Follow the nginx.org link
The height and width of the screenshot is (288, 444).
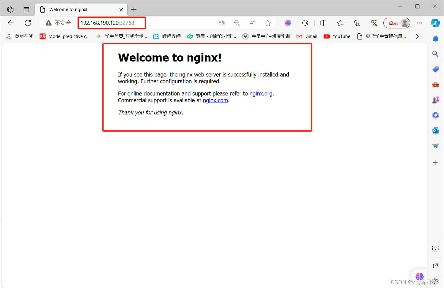[261, 94]
